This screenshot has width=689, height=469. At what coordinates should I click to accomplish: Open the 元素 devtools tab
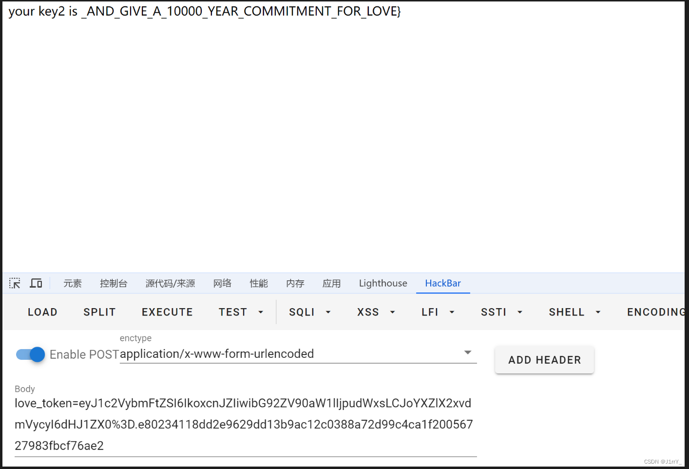tap(73, 283)
